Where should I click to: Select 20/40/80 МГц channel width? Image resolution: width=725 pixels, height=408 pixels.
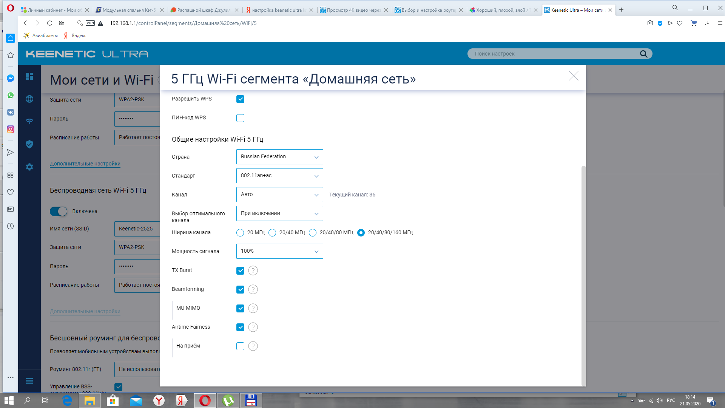pos(313,233)
